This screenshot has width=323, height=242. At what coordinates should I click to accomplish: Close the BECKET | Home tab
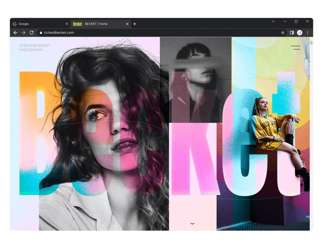[x=127, y=24]
